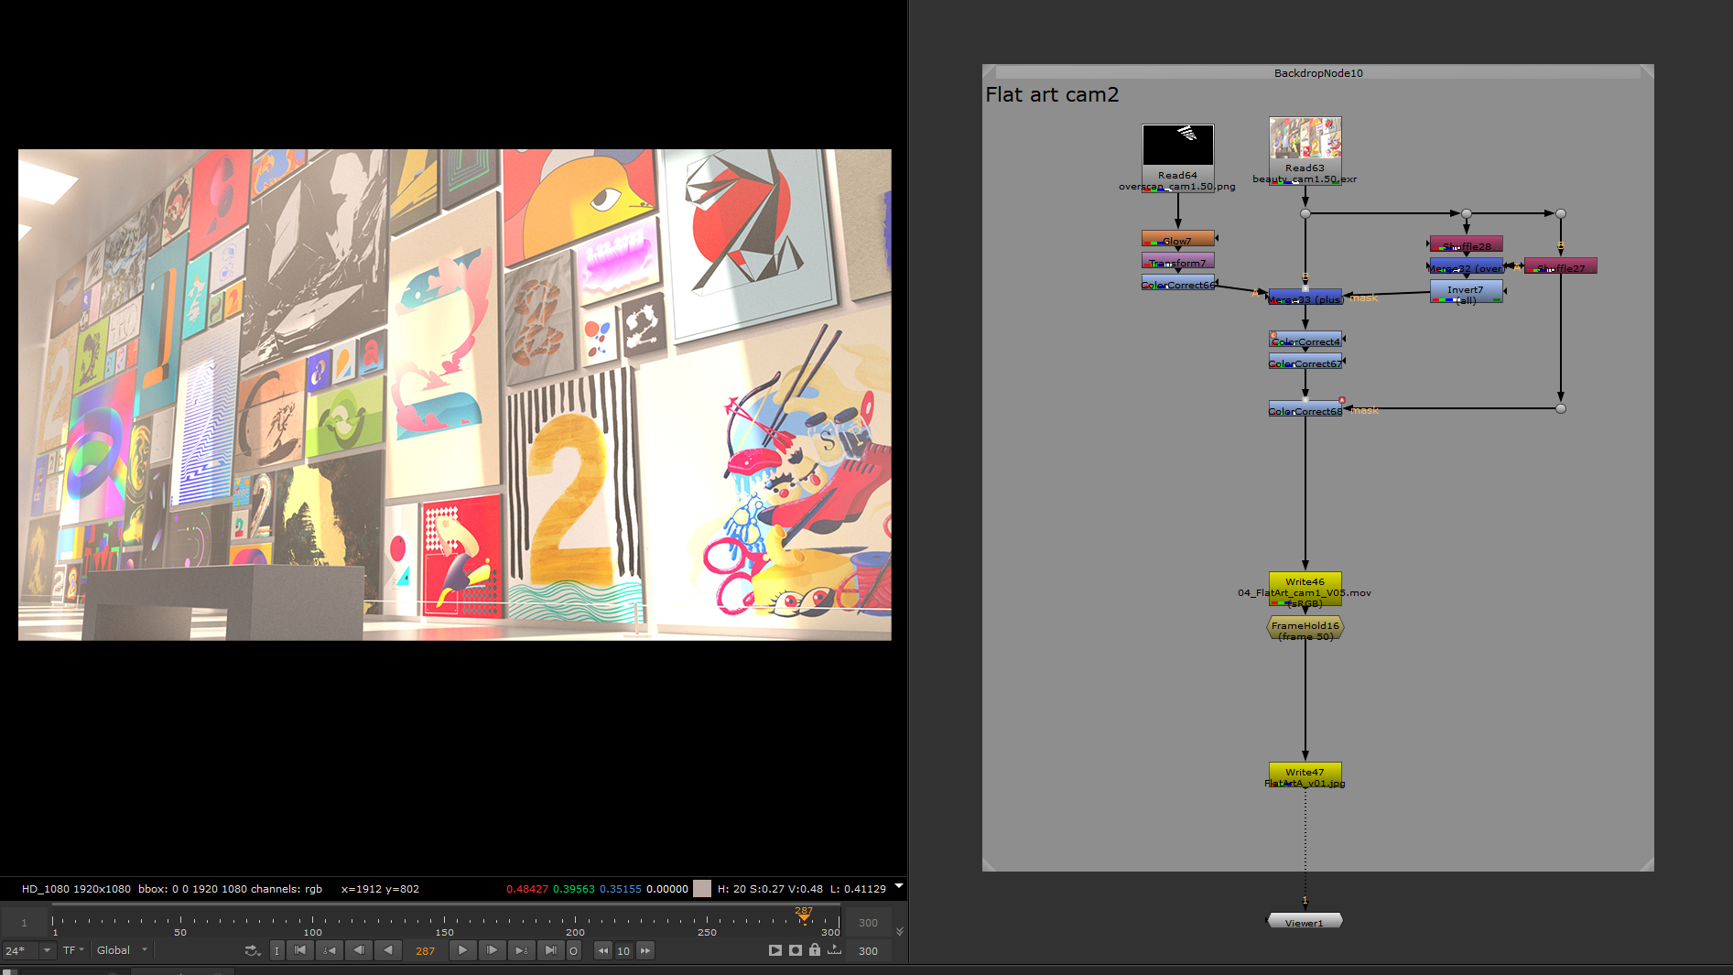Select the Viewer1 node
This screenshot has width=1733, height=975.
(x=1305, y=921)
